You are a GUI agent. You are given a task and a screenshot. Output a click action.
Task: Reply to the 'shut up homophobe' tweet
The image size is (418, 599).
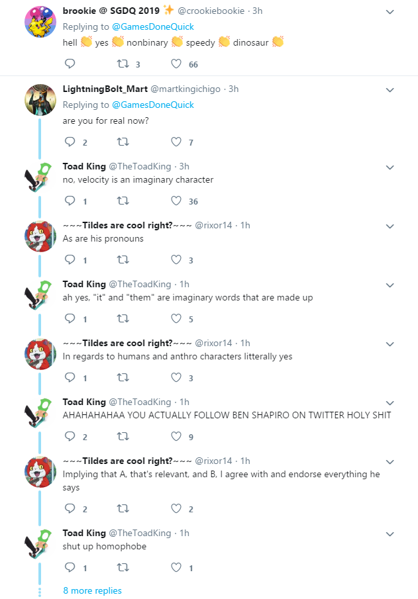[70, 567]
